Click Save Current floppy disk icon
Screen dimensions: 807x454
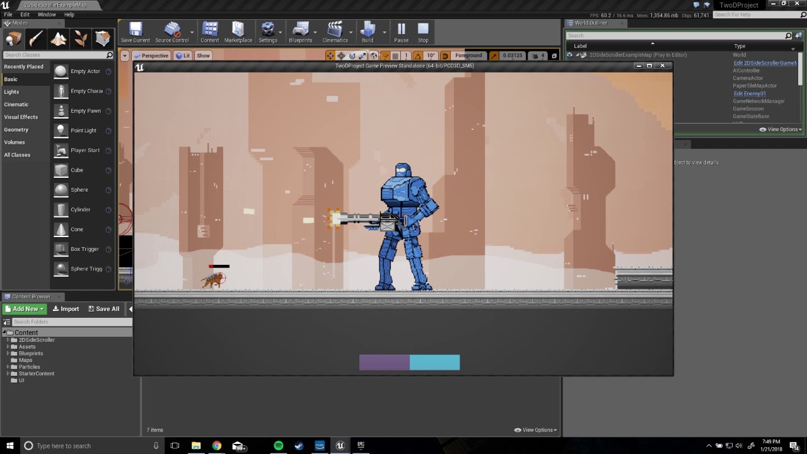pyautogui.click(x=136, y=29)
